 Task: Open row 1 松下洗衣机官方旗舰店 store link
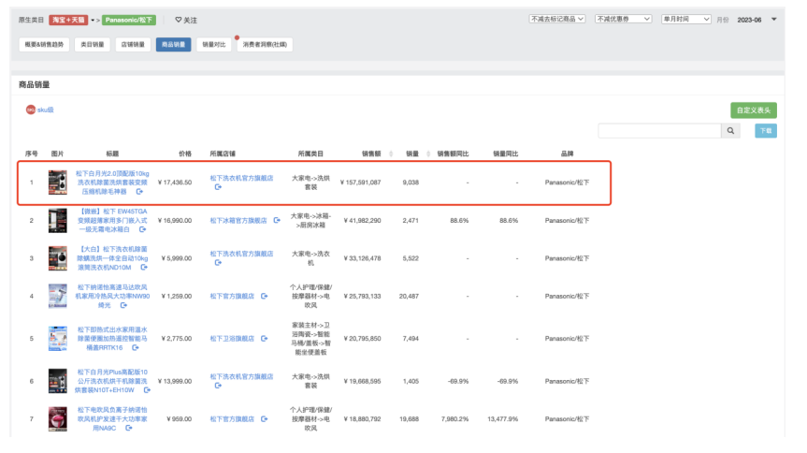pyautogui.click(x=241, y=178)
